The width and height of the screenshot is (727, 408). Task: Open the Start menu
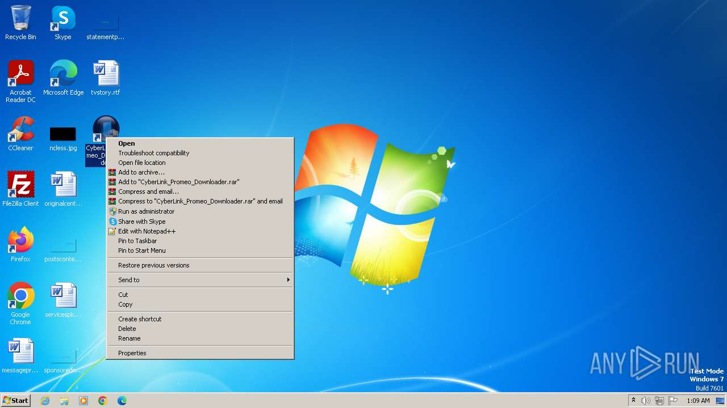[x=15, y=401]
